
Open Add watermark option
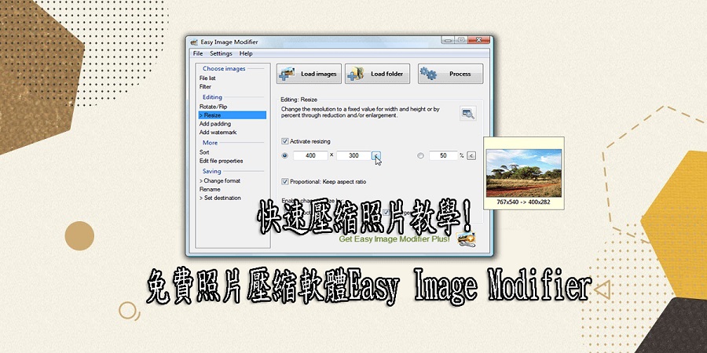[218, 133]
